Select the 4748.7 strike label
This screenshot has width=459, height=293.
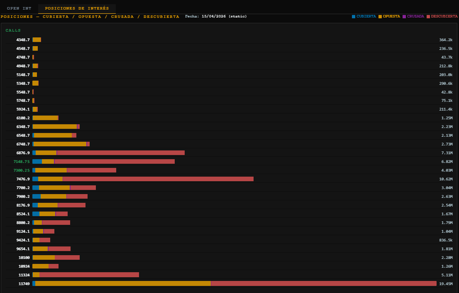[x=23, y=57]
